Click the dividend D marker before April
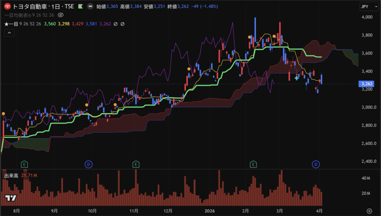 coord(316,165)
